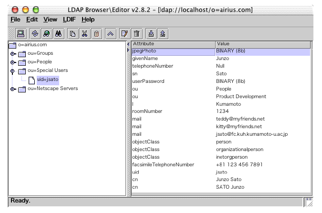Open the View menu
322x213 pixels.
50,20
